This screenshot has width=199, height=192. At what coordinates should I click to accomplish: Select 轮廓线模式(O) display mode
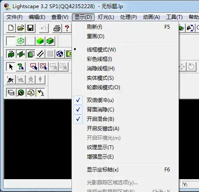[x=125, y=87]
